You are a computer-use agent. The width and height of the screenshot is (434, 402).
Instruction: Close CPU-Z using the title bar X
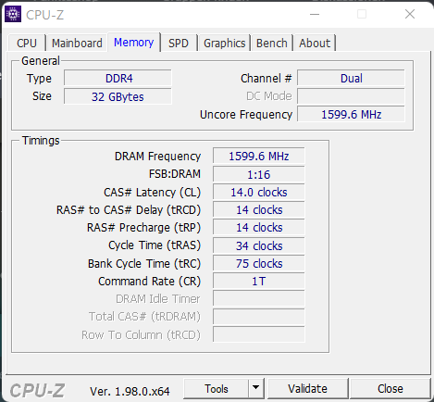[410, 14]
